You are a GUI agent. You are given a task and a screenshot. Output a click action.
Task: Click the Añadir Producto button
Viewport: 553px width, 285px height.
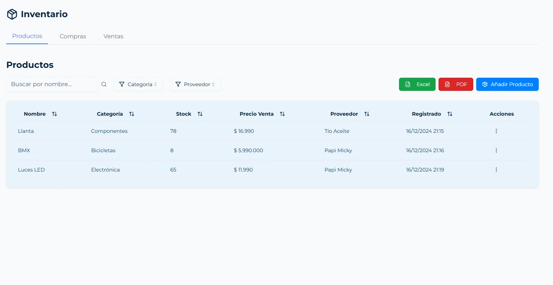[507, 84]
